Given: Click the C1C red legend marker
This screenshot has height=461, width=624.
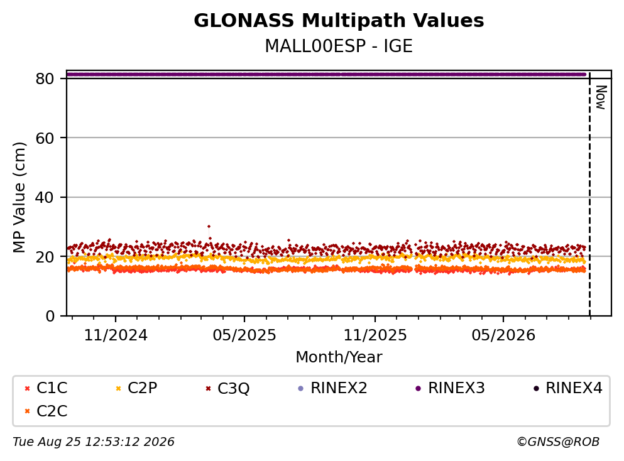Looking at the screenshot, I should click(27, 388).
